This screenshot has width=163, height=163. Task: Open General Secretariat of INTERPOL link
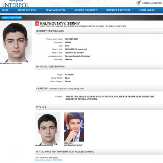[49, 160]
